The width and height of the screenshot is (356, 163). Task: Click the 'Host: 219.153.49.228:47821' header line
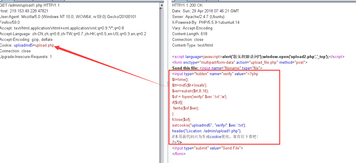(24, 11)
